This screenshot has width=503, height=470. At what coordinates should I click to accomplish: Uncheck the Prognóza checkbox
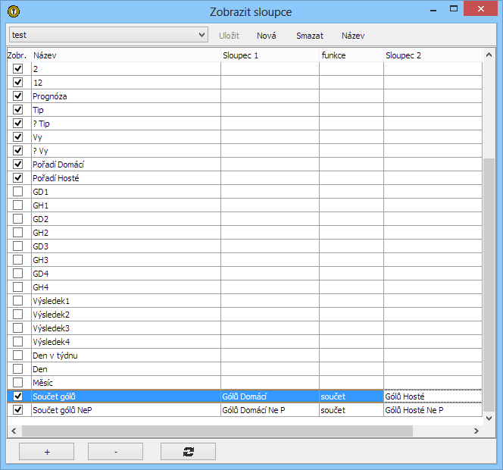tap(17, 96)
